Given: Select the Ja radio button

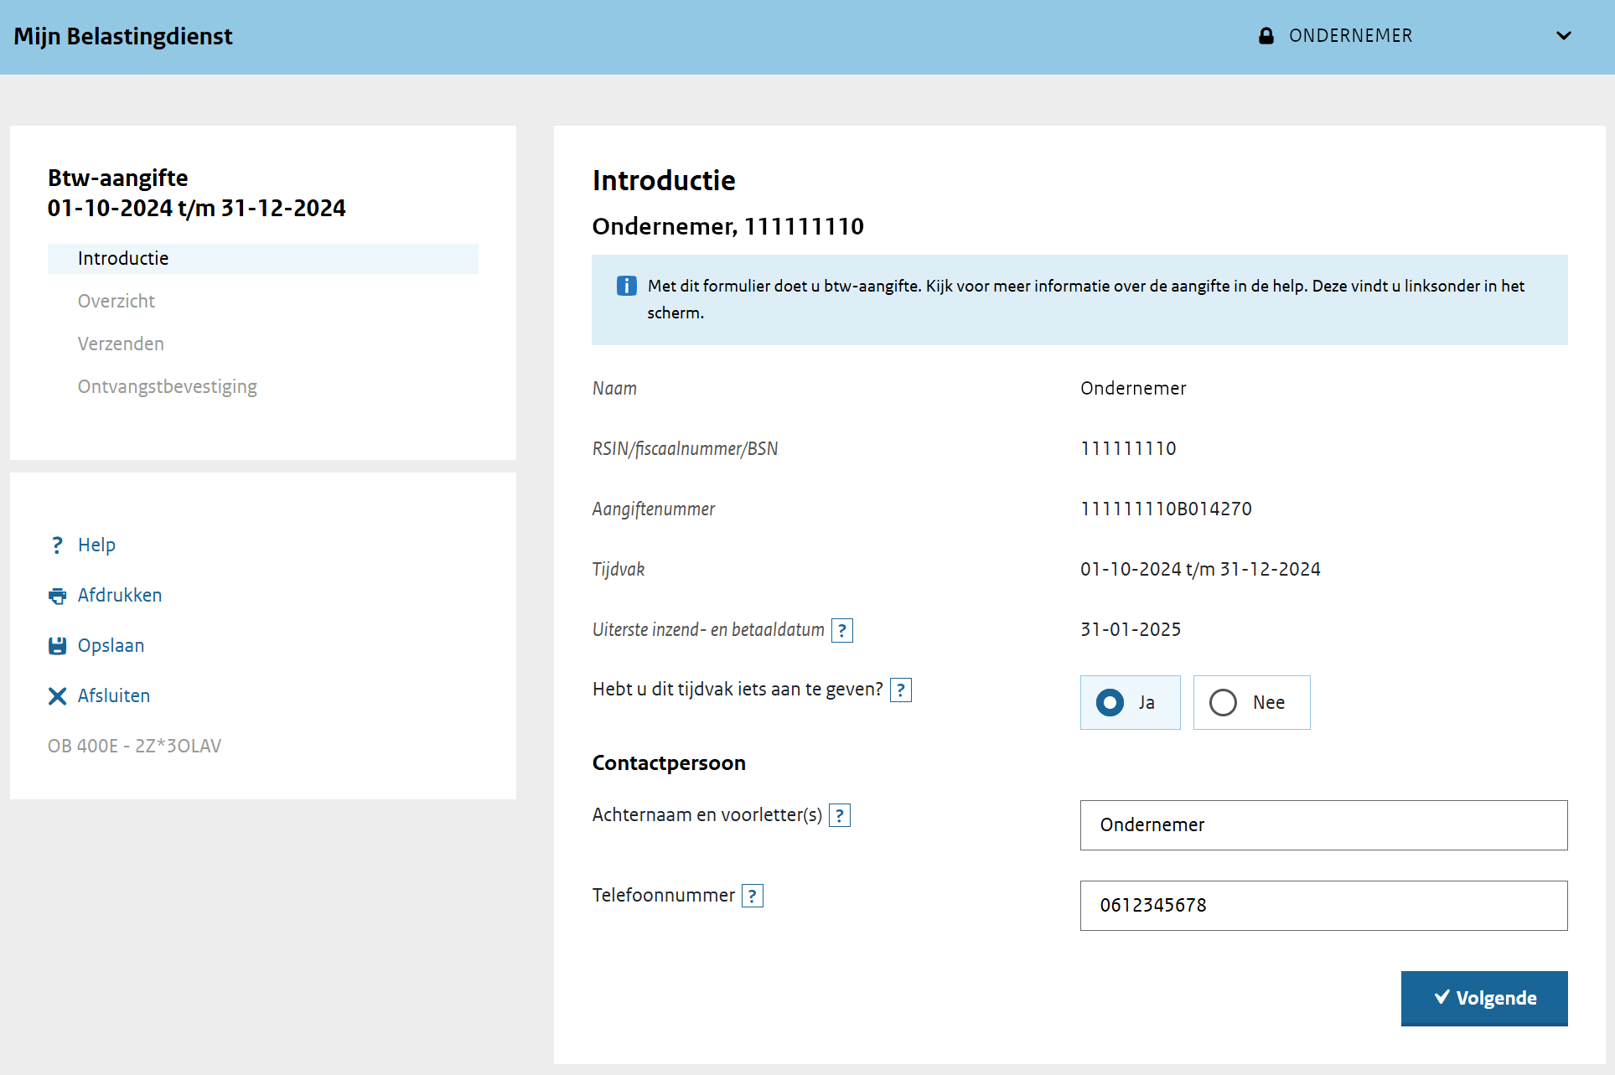Looking at the screenshot, I should (1110, 702).
